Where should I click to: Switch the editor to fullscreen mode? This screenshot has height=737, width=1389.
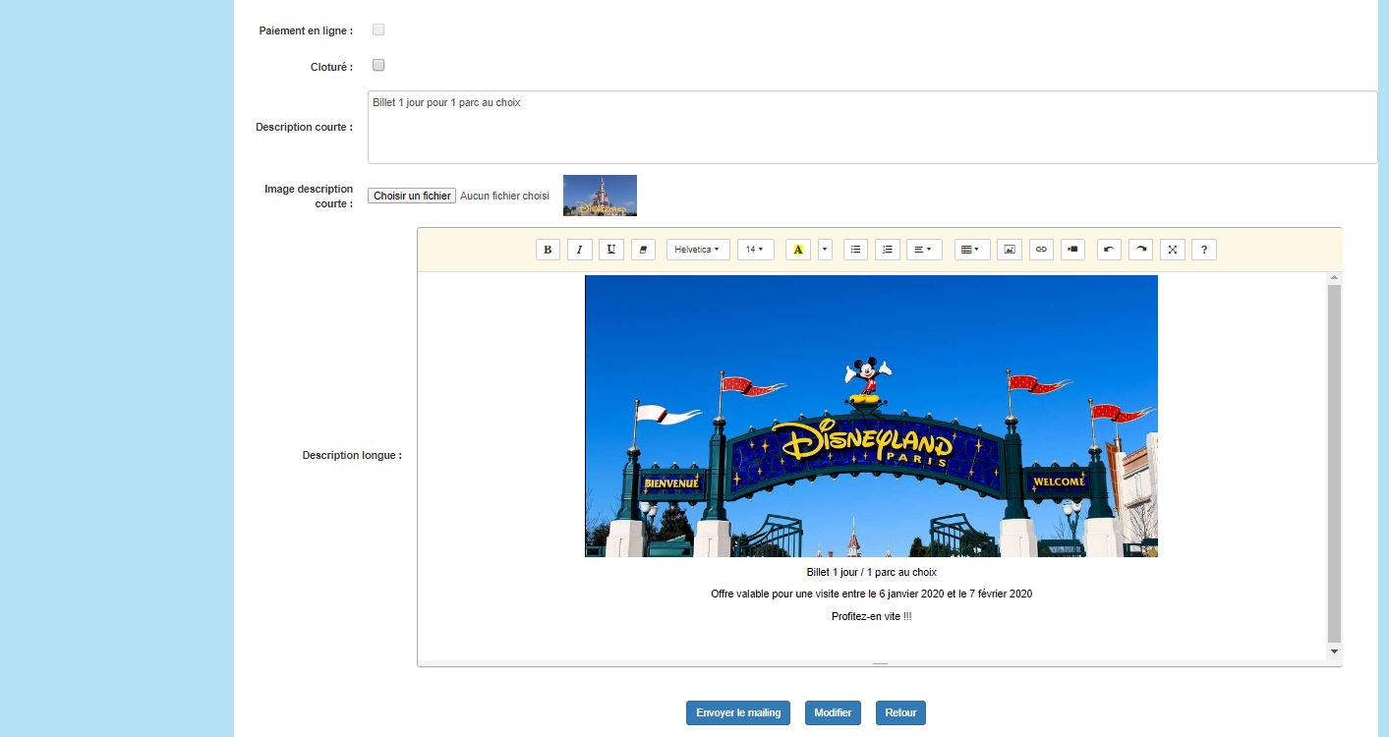[x=1172, y=250]
